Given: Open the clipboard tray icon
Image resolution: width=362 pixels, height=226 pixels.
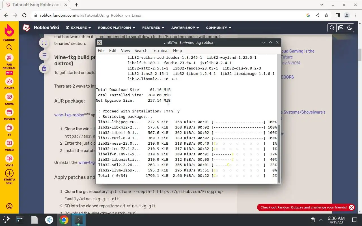Looking at the screenshot, I should 313,220.
